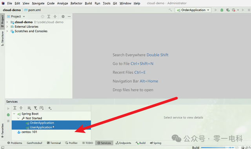The image size is (251, 149).
Task: Click pom.xml breadcrumb in navigation bar
Action: (33, 10)
